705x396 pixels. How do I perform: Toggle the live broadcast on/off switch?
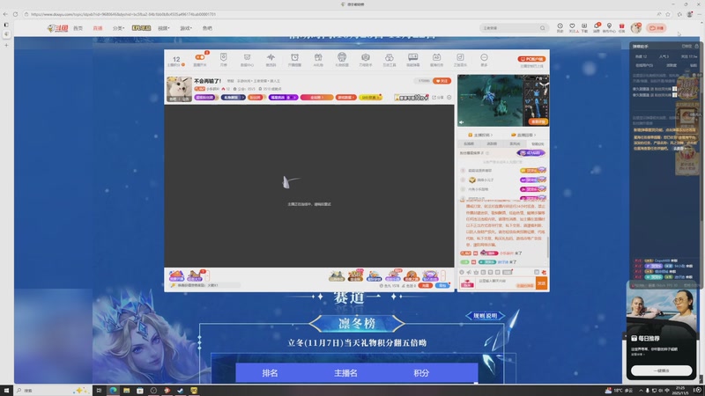coord(200,57)
